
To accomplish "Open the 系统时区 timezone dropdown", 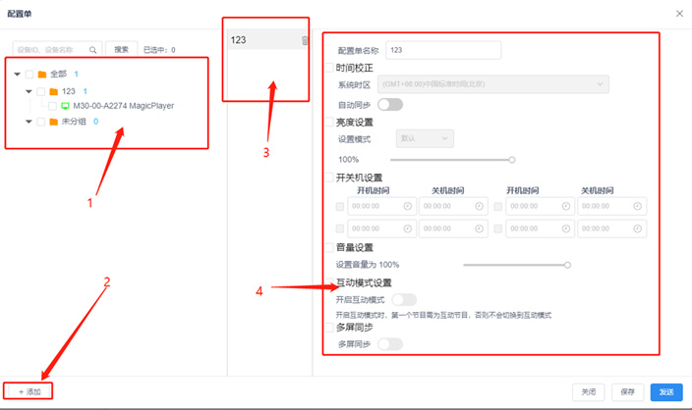I will pos(493,84).
